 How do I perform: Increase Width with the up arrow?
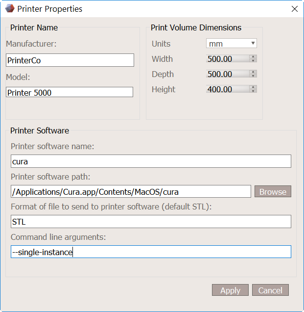(x=253, y=57)
